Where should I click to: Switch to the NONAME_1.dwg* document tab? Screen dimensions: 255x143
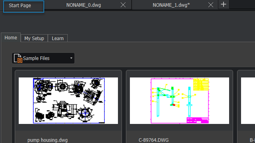171,5
